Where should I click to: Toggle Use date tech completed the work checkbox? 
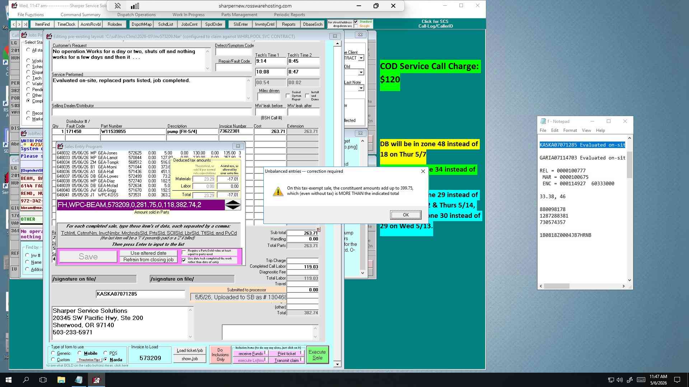pos(184,260)
